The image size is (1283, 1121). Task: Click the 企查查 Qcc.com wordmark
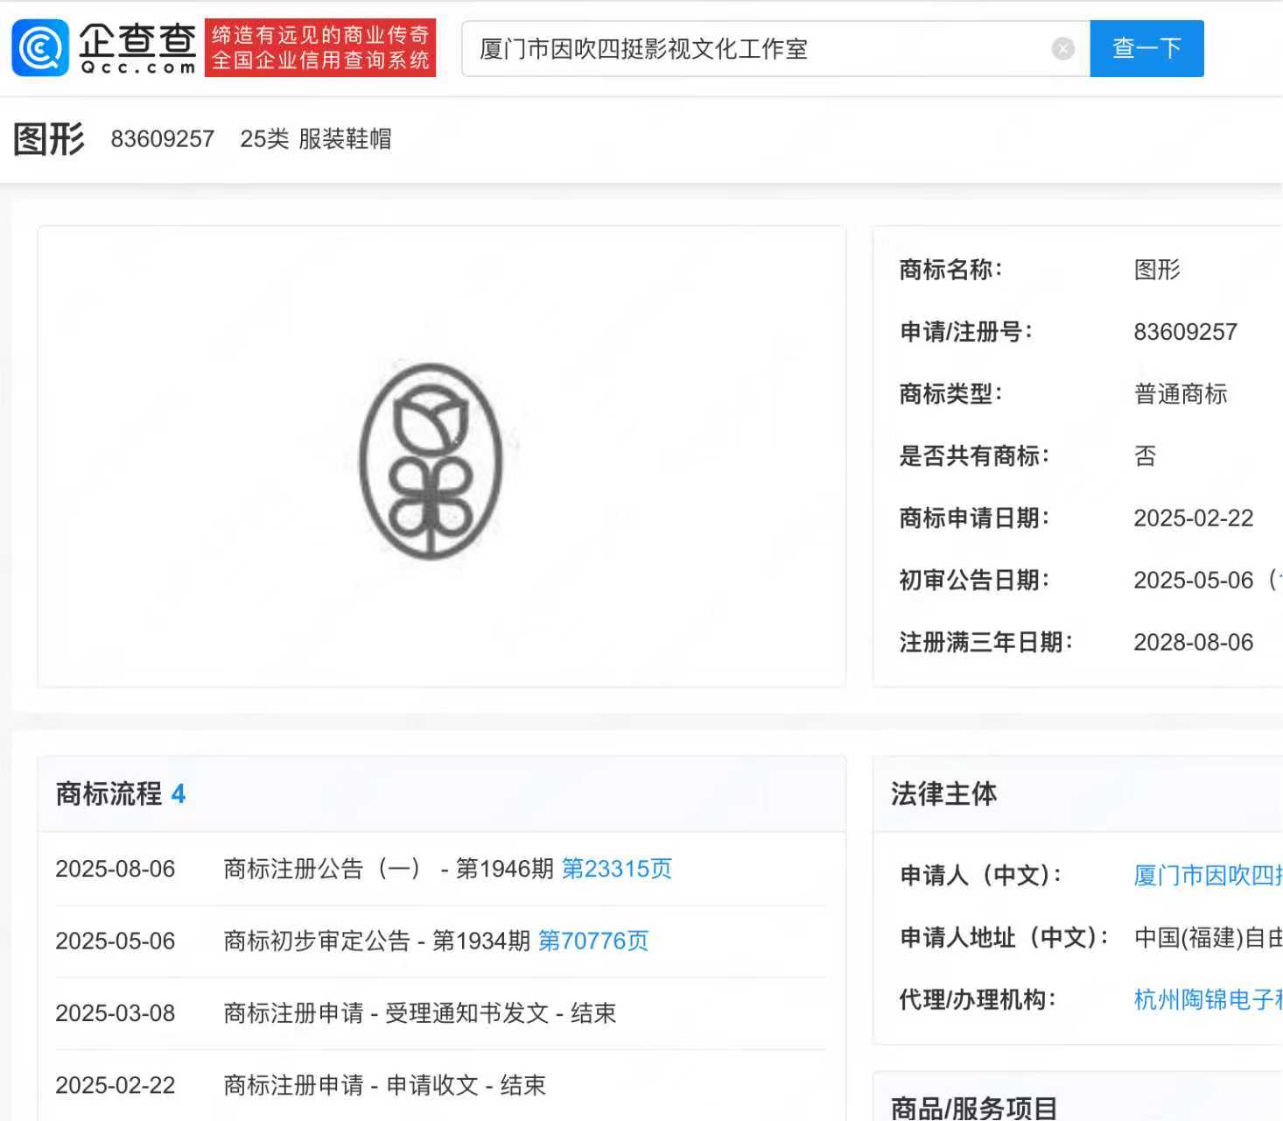tap(137, 49)
